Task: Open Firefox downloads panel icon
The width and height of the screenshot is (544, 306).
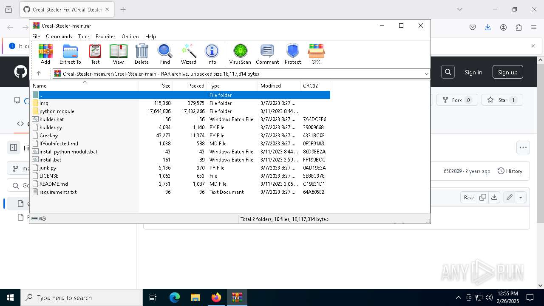Action: click(x=488, y=27)
